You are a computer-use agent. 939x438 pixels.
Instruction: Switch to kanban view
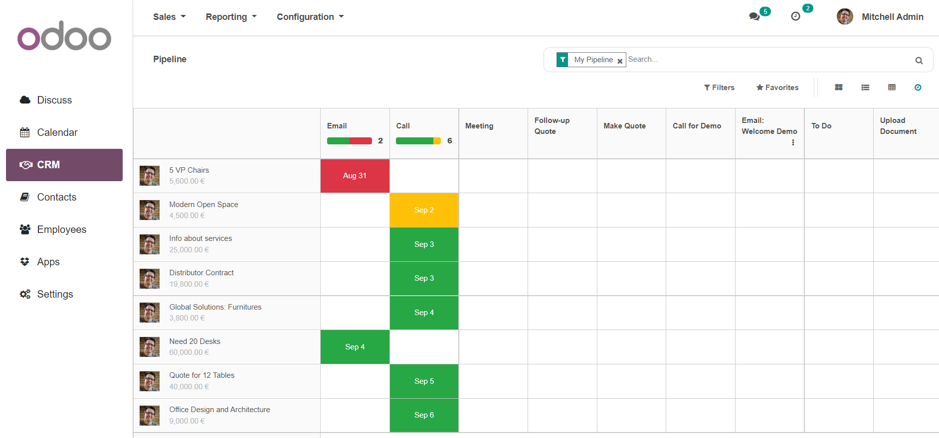[839, 88]
